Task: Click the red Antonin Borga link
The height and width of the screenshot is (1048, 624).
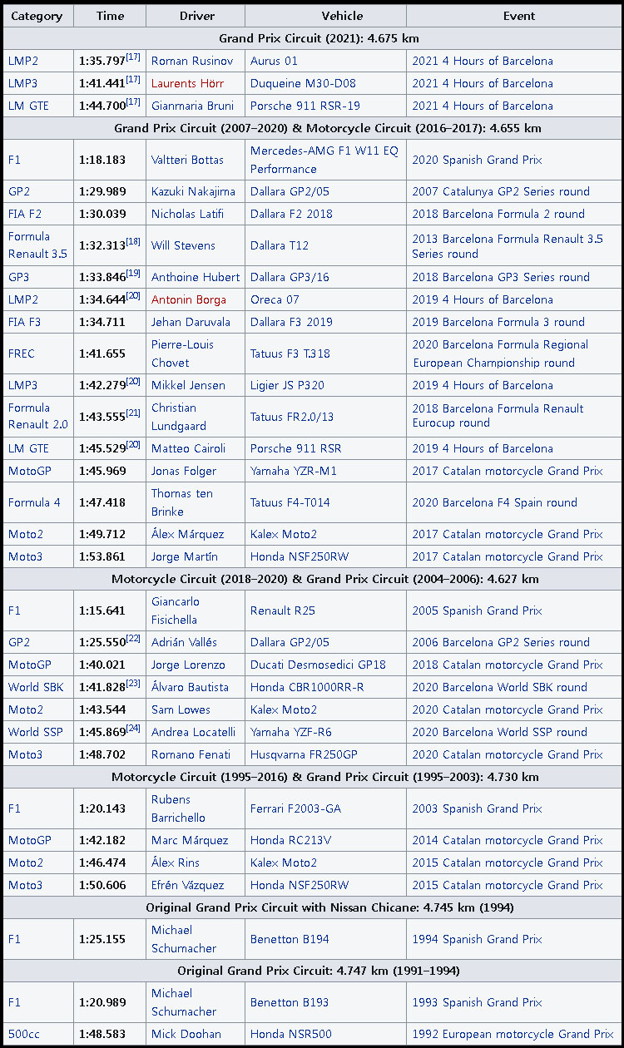Action: 189,299
